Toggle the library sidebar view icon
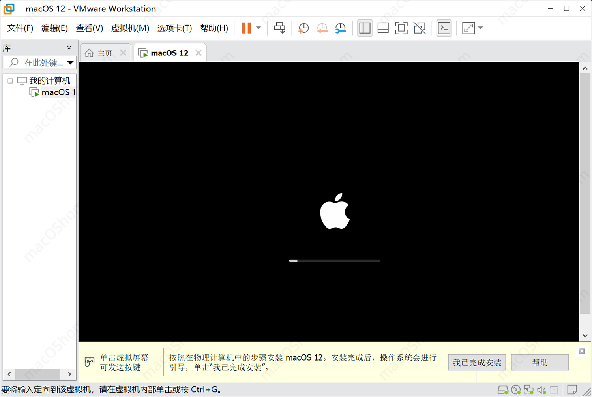This screenshot has height=397, width=592. (365, 28)
